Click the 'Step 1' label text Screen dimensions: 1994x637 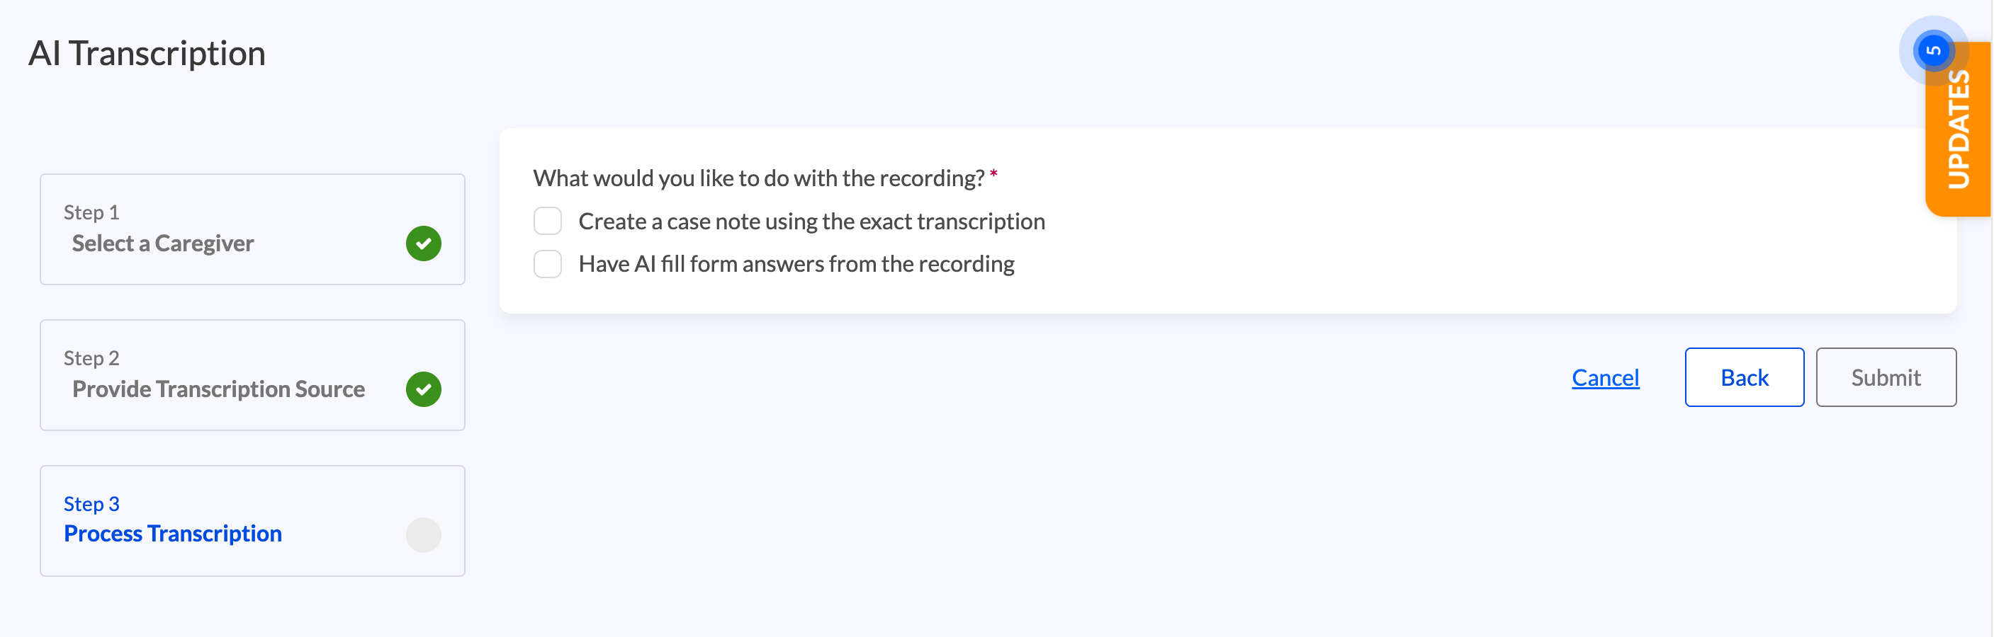click(91, 212)
